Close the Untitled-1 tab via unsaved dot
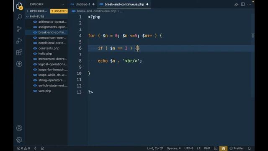Viewport: 268px width, 151px height. point(93,4)
